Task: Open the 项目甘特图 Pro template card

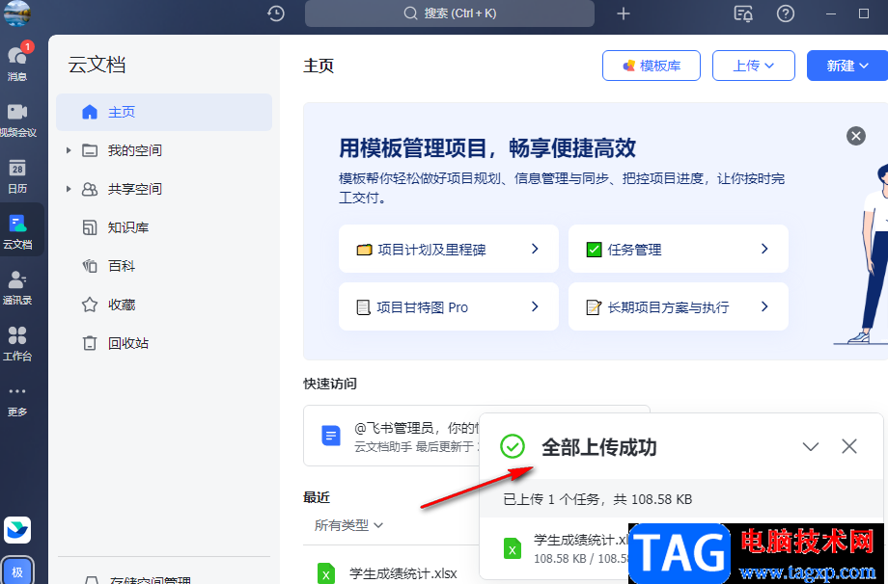Action: [x=449, y=306]
